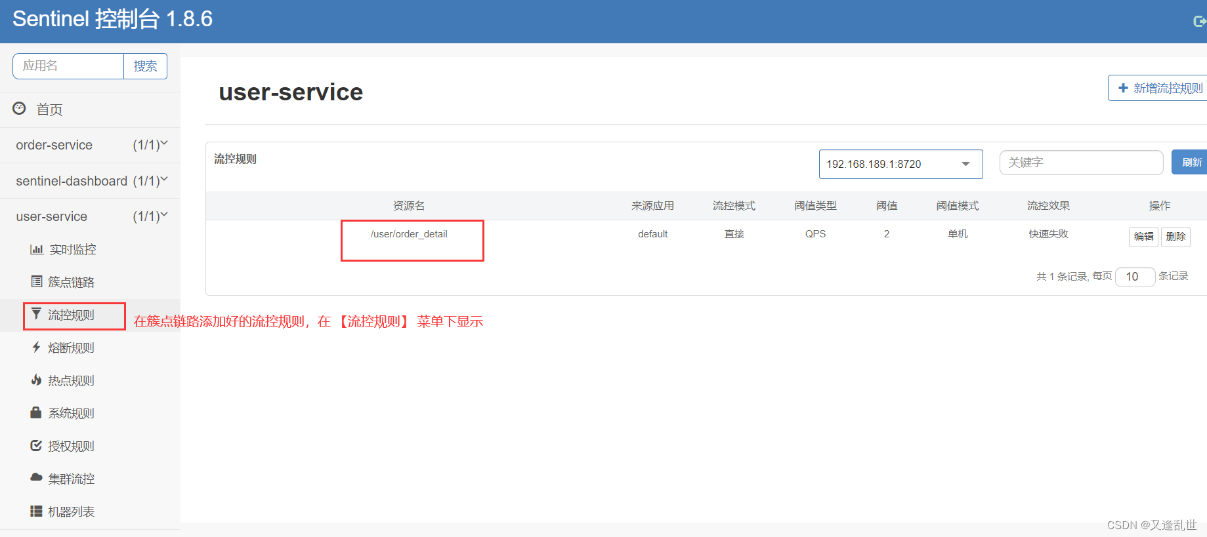Click 编辑 for /user/order_detail rule
The width and height of the screenshot is (1207, 537).
pyautogui.click(x=1143, y=237)
